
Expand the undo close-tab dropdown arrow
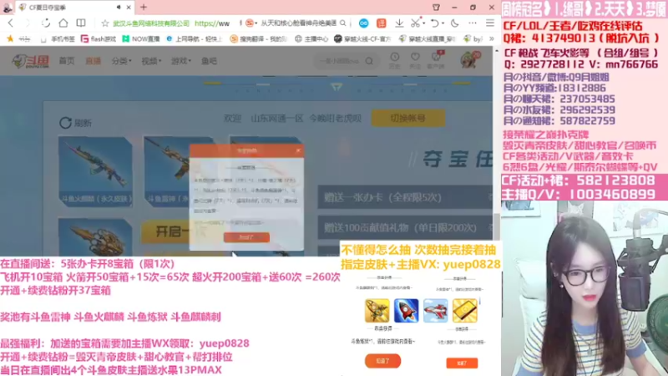(x=443, y=23)
